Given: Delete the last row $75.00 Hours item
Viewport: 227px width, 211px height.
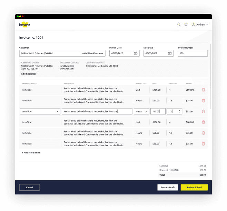Looking at the screenshot, I should pyautogui.click(x=204, y=144).
